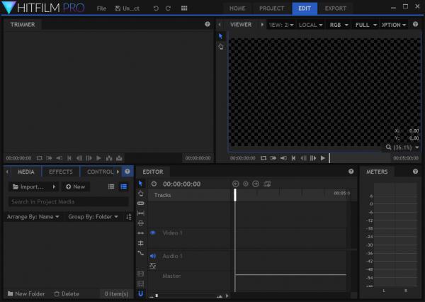
Task: Select the Editor hand tool
Action: [141, 194]
